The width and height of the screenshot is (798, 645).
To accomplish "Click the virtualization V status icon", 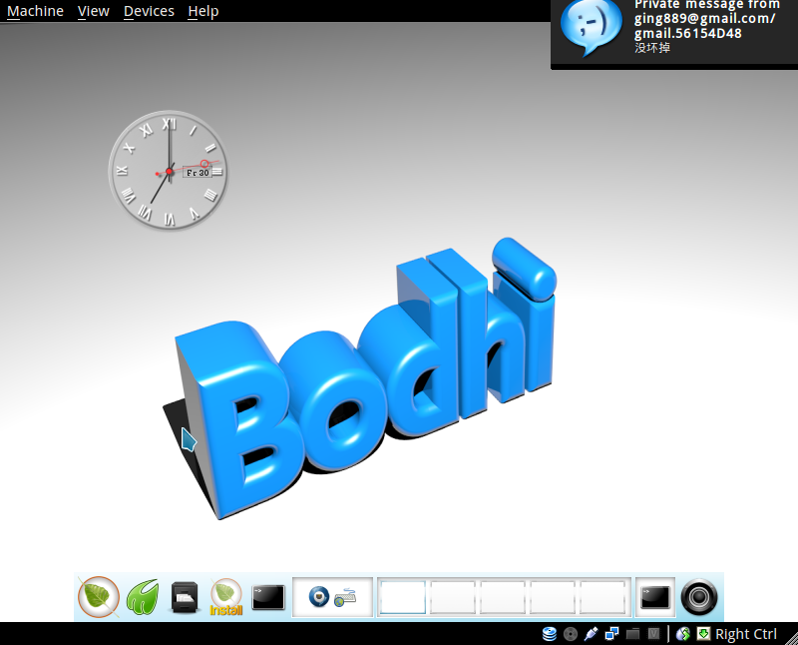I will point(653,634).
